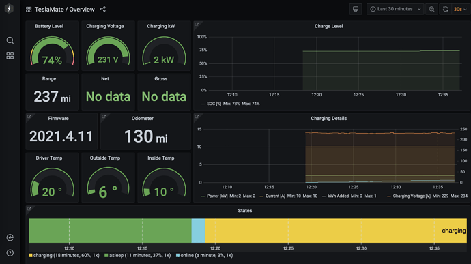Open the Charging Details panel link icon
This screenshot has width=471, height=264.
(197, 117)
